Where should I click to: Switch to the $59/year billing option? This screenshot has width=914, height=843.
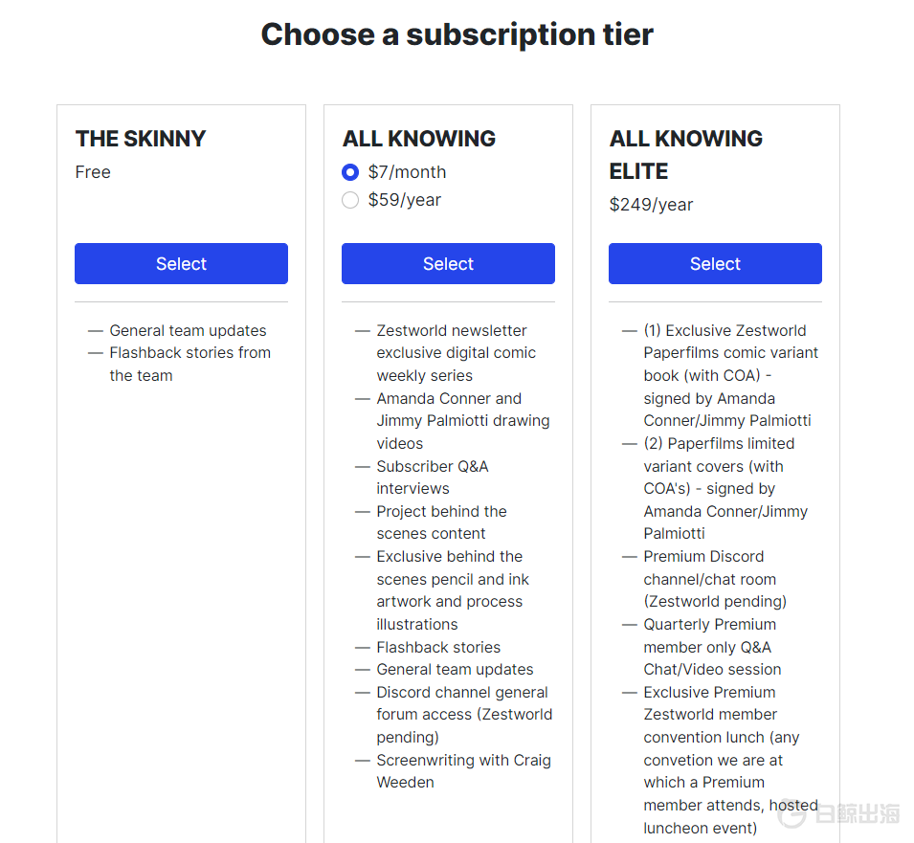[350, 200]
